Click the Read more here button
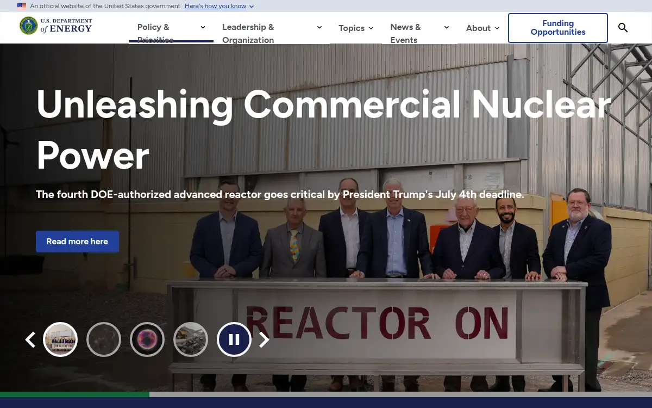This screenshot has width=652, height=408. click(77, 242)
